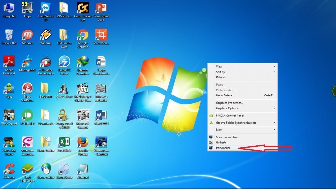
Task: Choose Screen resolution menu entry
Action: [x=242, y=137]
